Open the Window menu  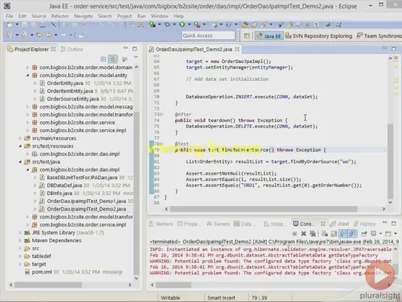[x=159, y=16]
